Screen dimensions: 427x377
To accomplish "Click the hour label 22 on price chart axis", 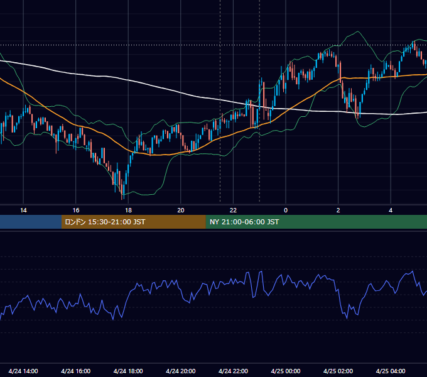I will (233, 210).
